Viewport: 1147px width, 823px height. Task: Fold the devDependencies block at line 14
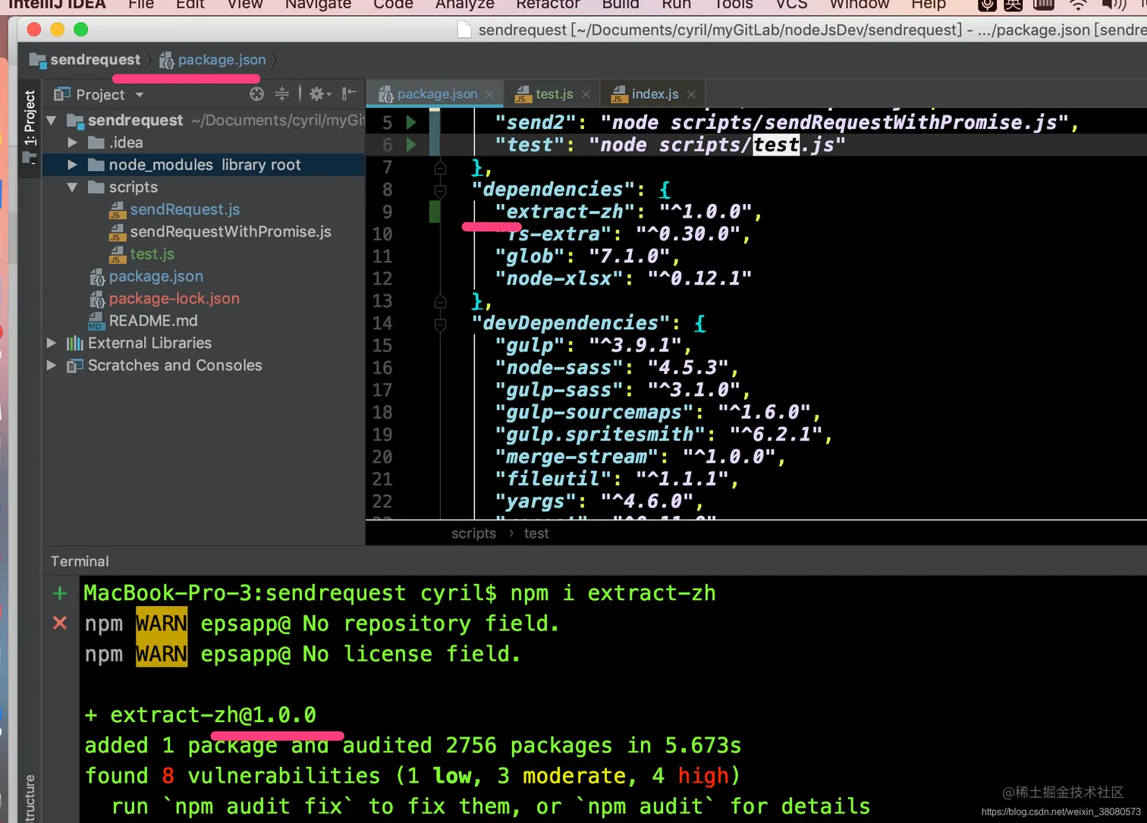(x=440, y=324)
